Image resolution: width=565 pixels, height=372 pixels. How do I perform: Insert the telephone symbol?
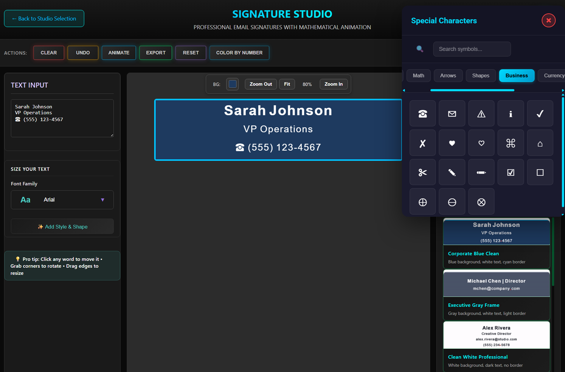click(422, 114)
